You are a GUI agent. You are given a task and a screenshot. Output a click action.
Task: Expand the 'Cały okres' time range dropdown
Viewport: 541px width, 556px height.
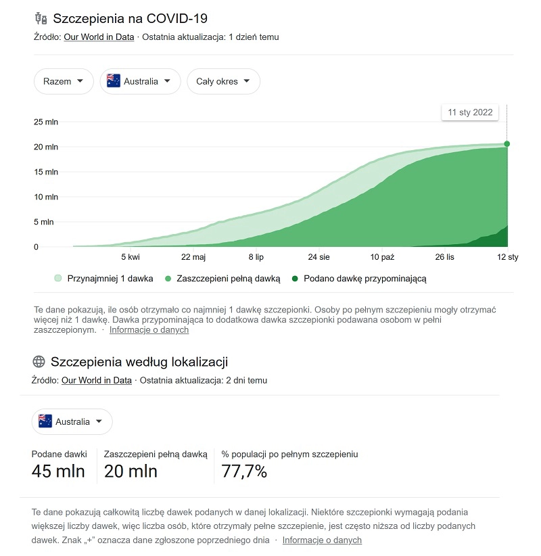coord(223,81)
